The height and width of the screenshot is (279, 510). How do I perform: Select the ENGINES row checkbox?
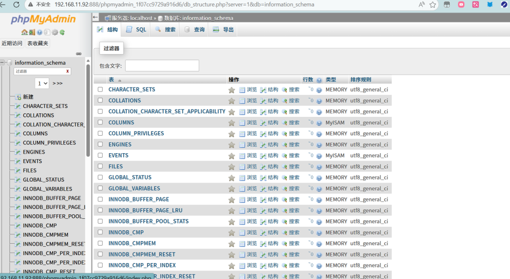(x=100, y=145)
